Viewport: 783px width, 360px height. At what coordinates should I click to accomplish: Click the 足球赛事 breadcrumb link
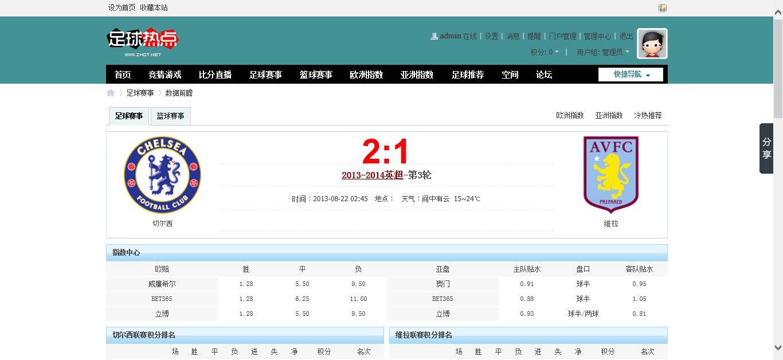tap(140, 93)
